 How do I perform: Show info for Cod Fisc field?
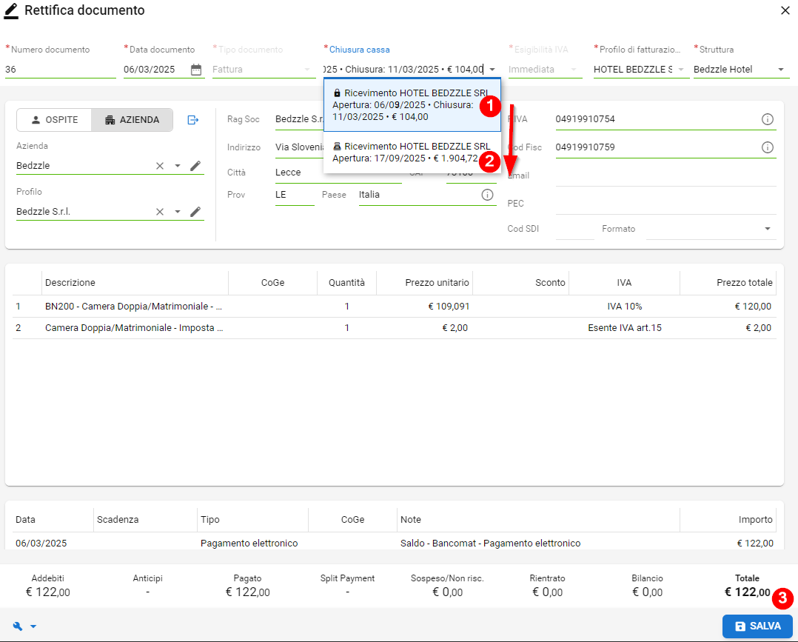click(x=768, y=147)
